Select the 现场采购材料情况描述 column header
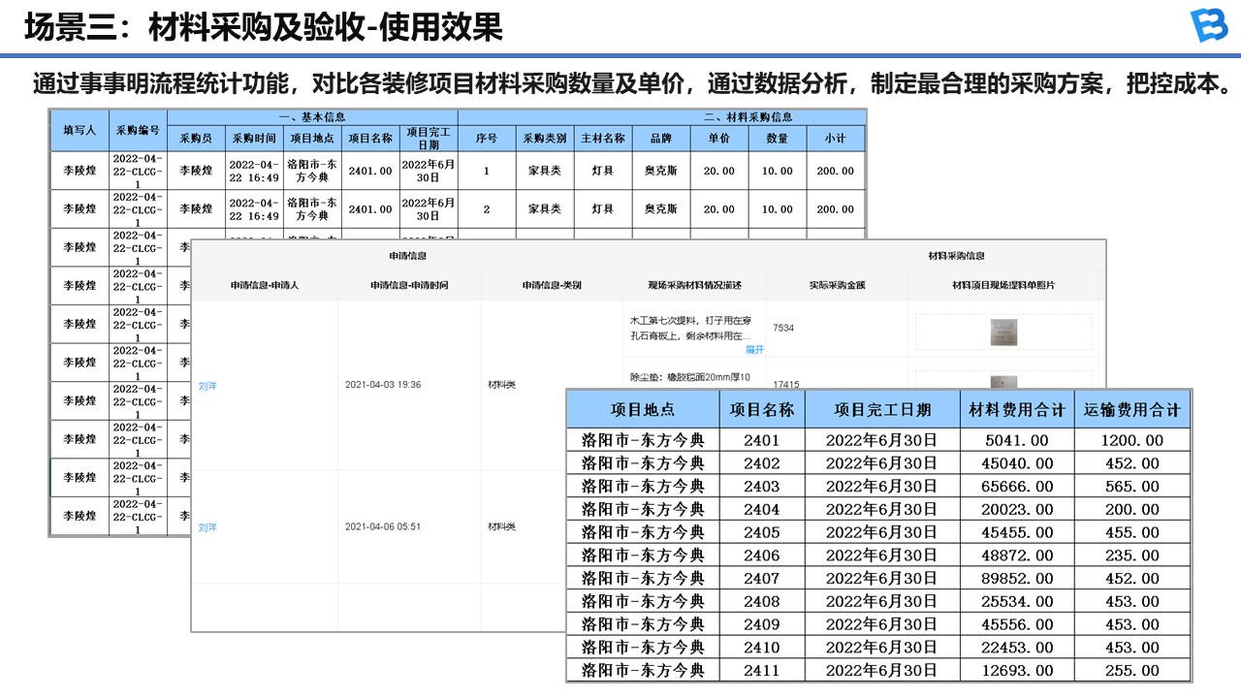1241x698 pixels. point(694,286)
